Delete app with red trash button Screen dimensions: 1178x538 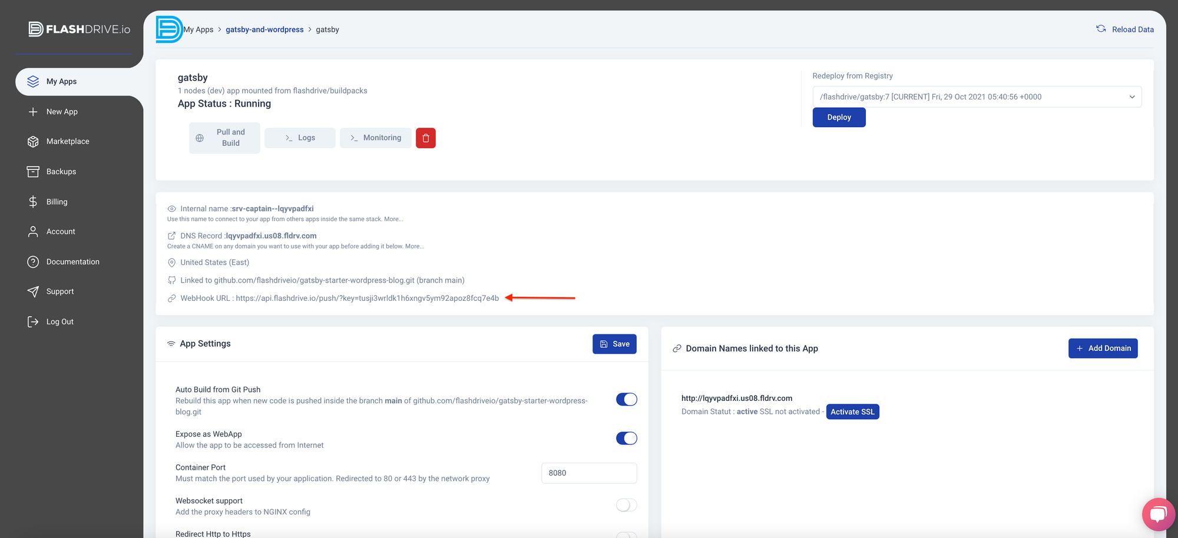pyautogui.click(x=426, y=138)
